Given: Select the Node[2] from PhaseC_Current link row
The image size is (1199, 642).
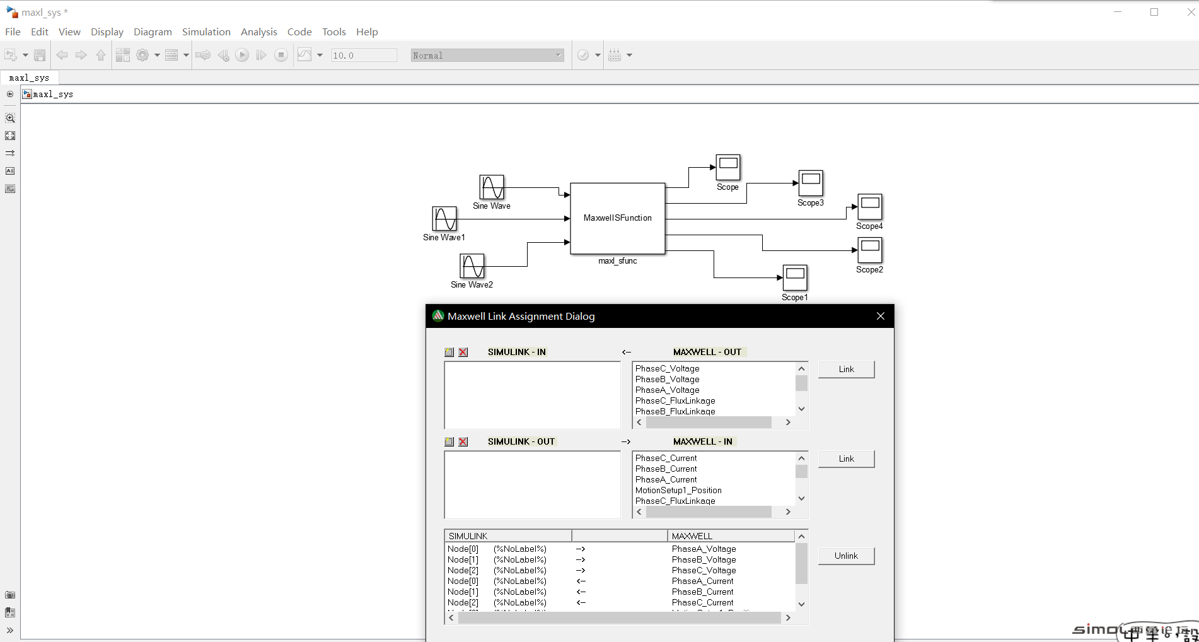Looking at the screenshot, I should (x=620, y=602).
